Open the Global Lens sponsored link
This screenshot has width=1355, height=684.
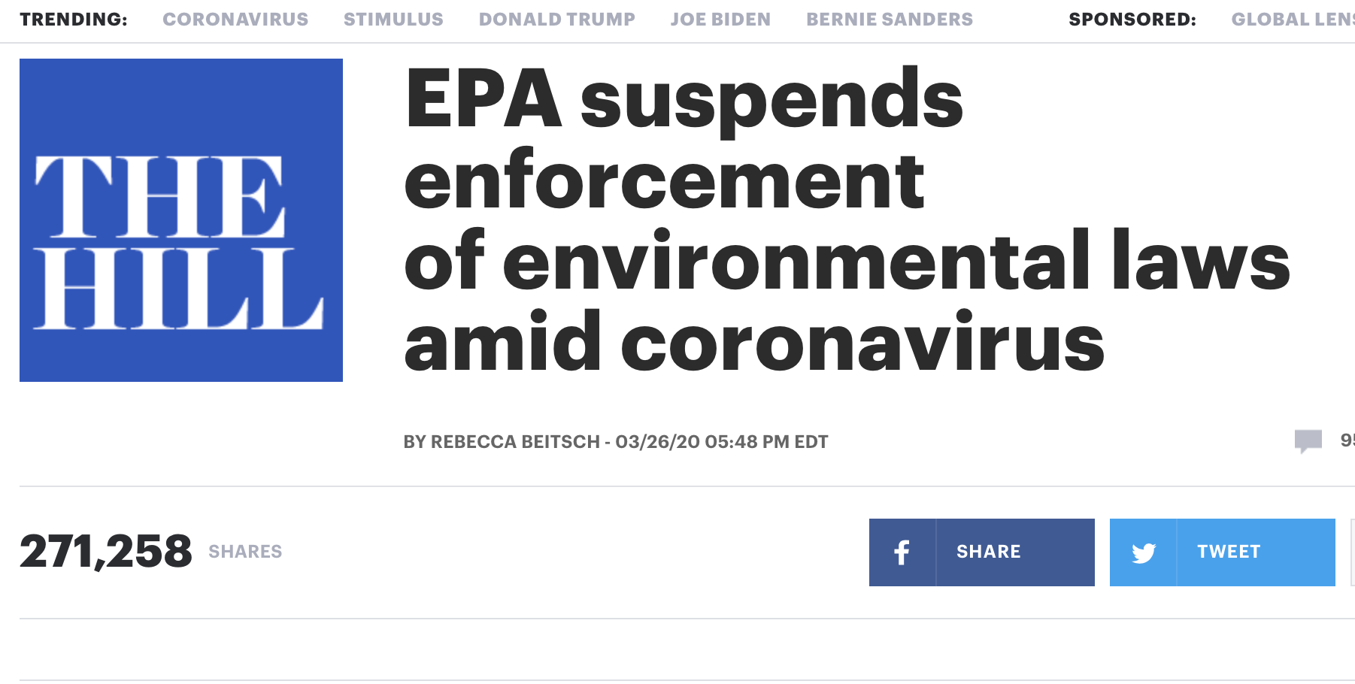click(1293, 20)
